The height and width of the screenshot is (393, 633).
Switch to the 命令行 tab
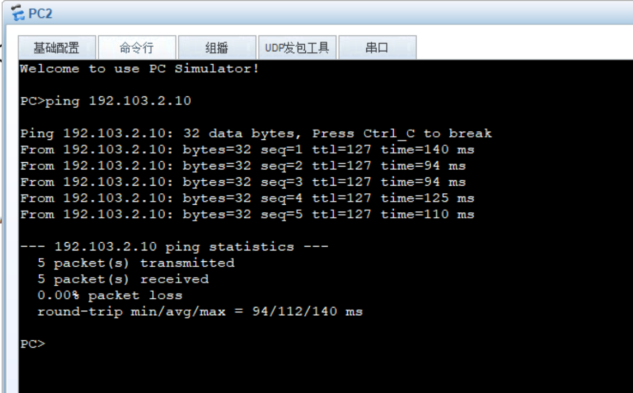pyautogui.click(x=137, y=47)
